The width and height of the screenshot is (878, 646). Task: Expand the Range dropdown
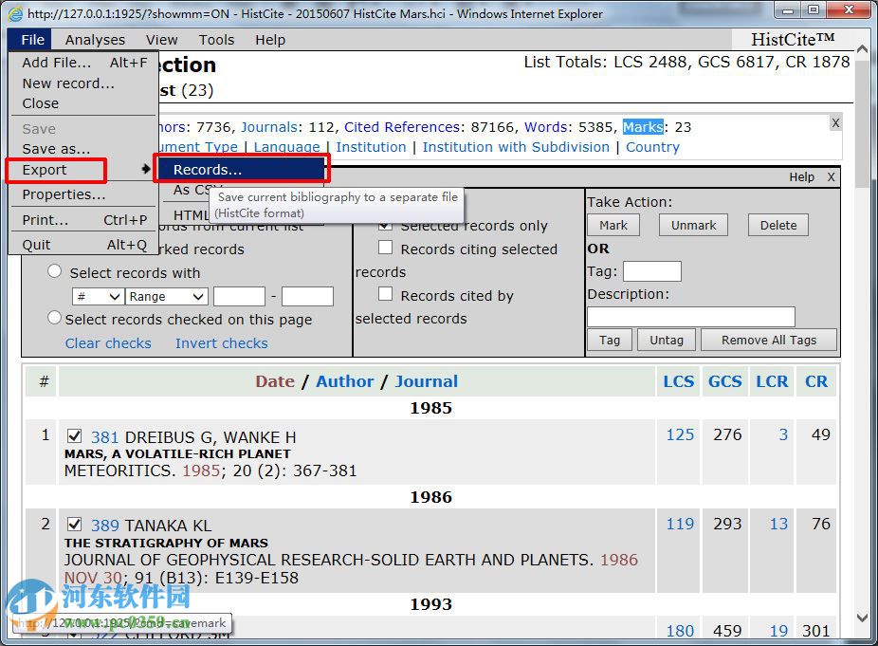click(167, 297)
